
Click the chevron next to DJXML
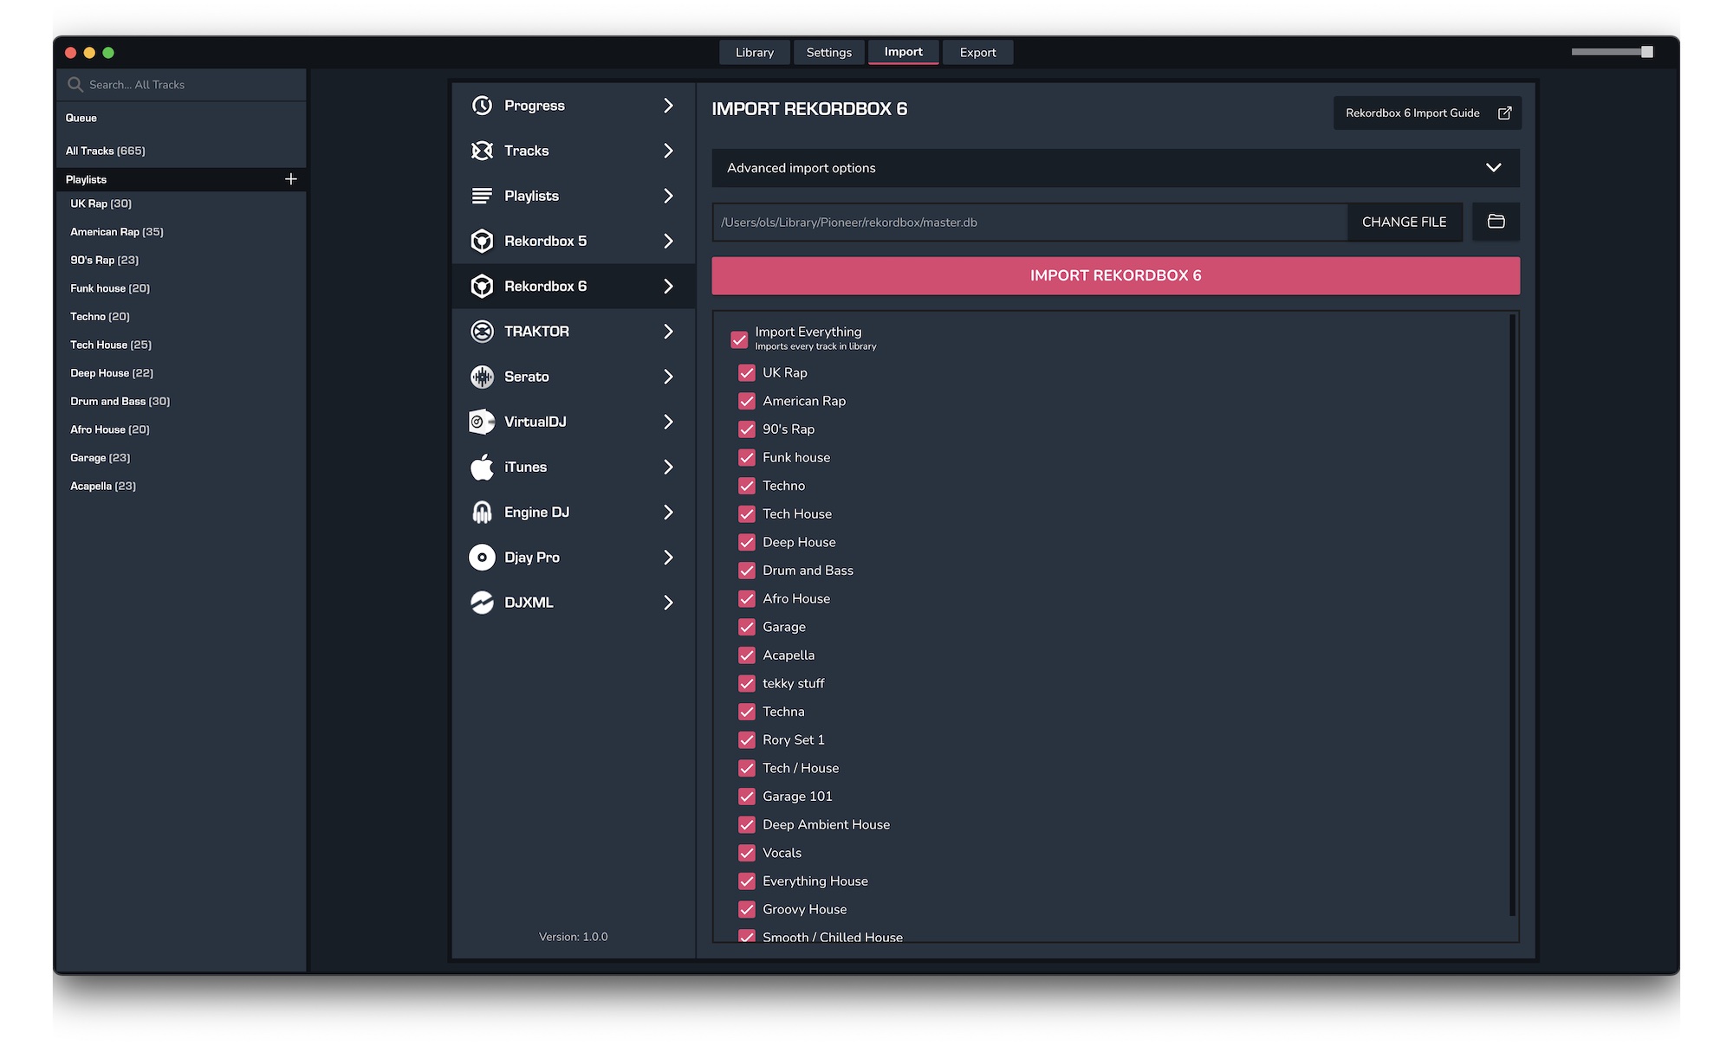point(668,603)
